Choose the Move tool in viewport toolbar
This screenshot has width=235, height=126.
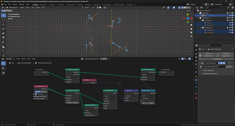(x=3, y=24)
